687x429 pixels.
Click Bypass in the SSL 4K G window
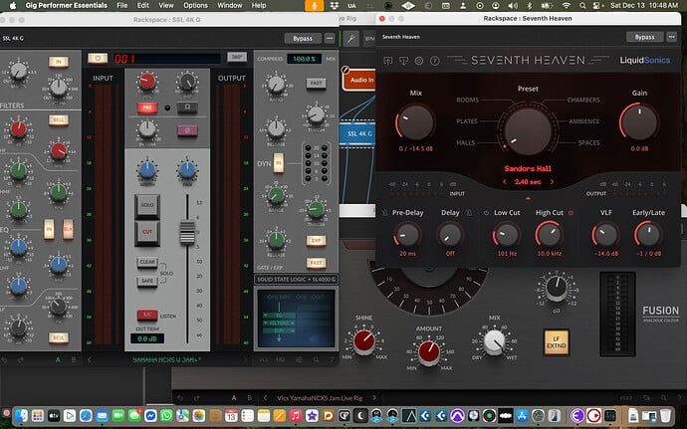click(303, 37)
